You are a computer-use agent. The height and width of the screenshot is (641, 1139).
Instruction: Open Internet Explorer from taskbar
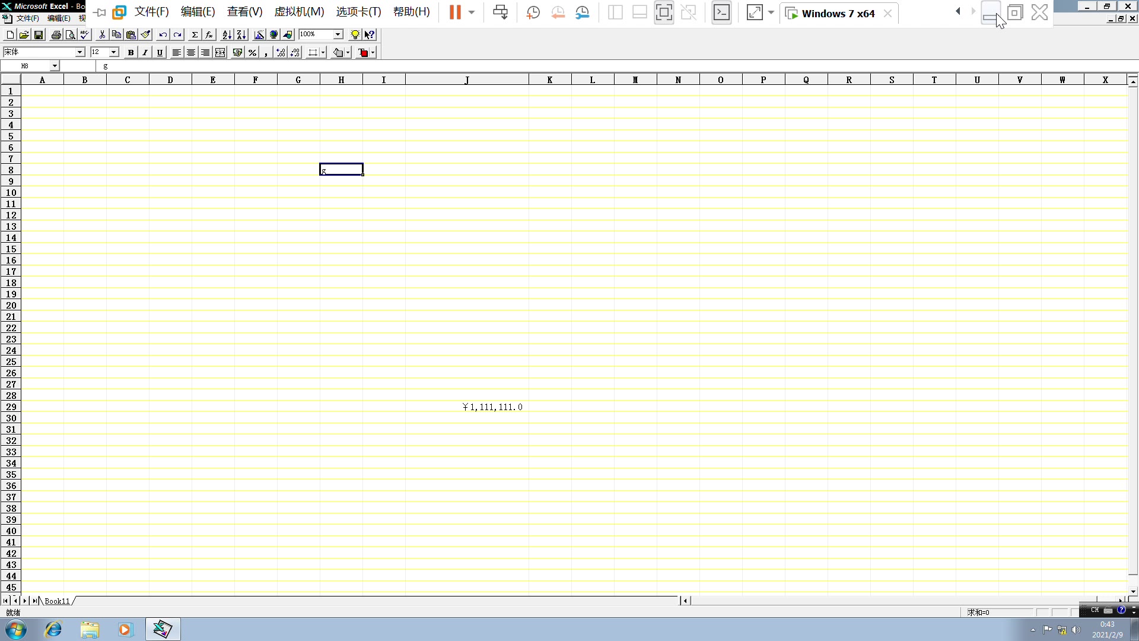coord(53,629)
